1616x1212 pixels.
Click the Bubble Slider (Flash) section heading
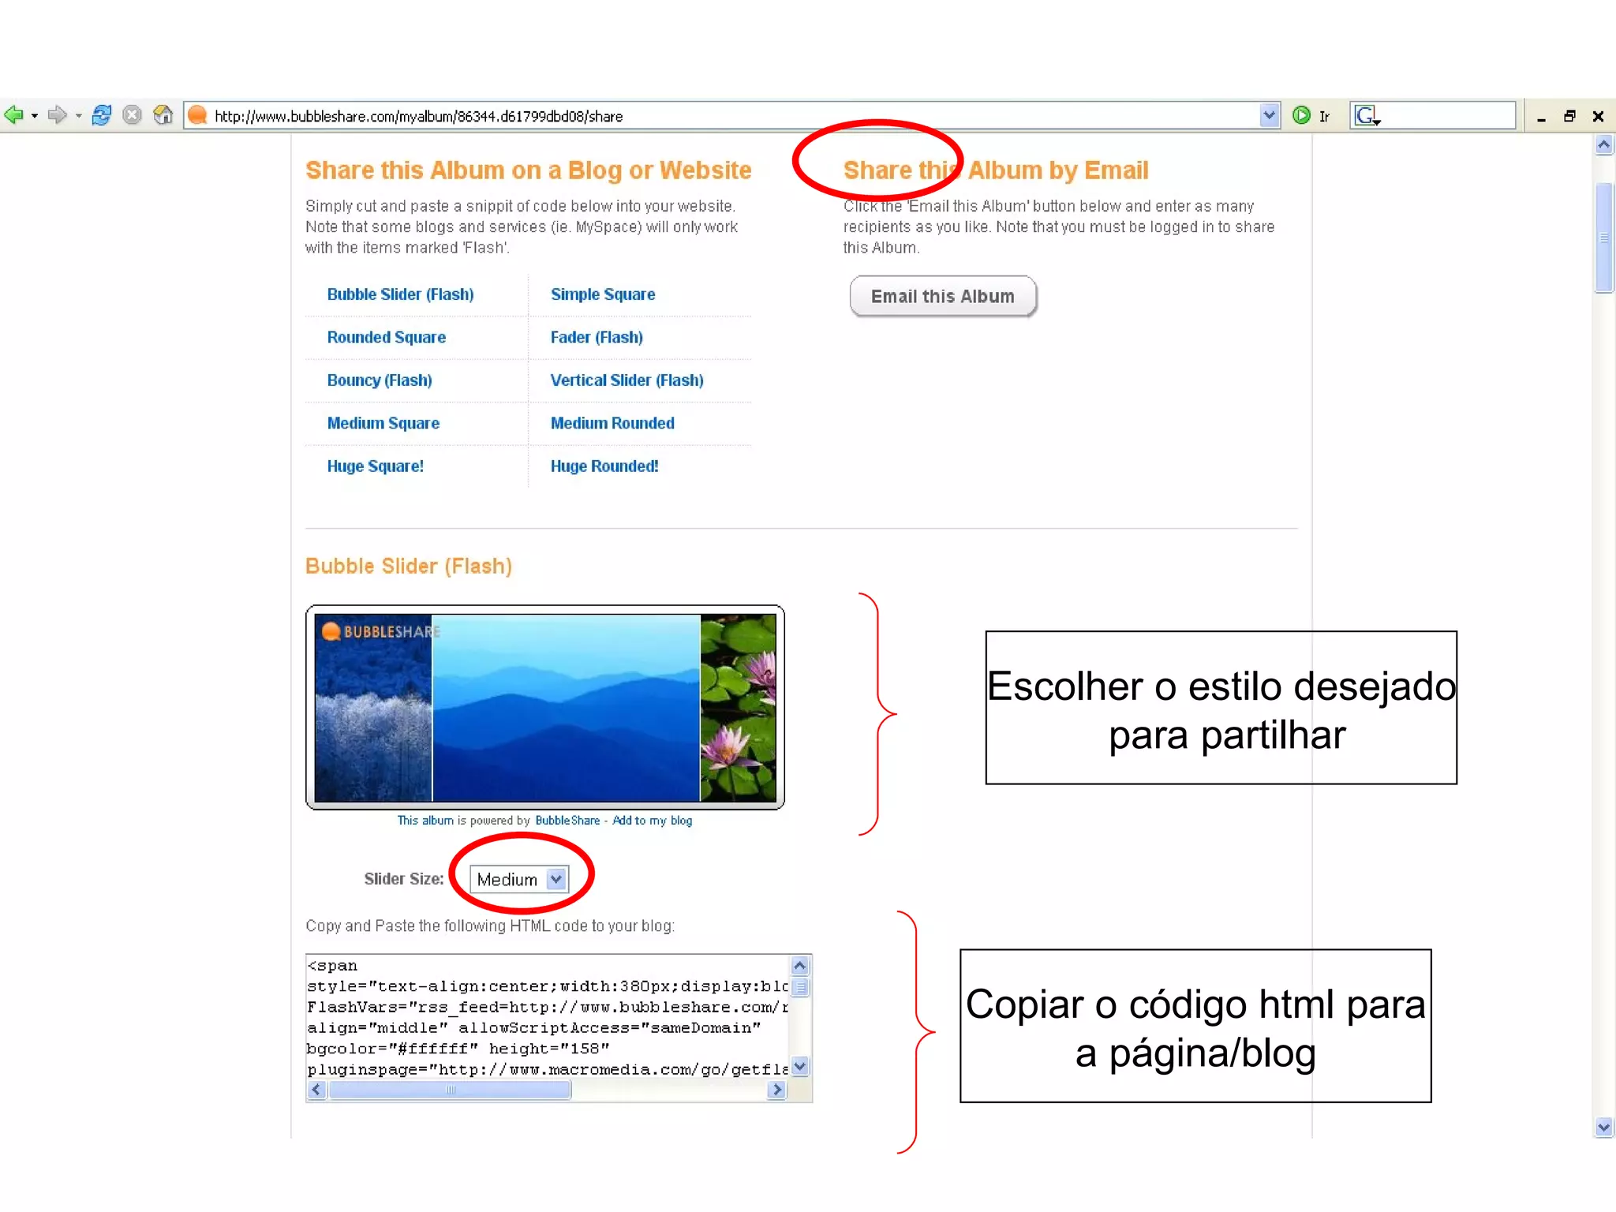point(409,567)
